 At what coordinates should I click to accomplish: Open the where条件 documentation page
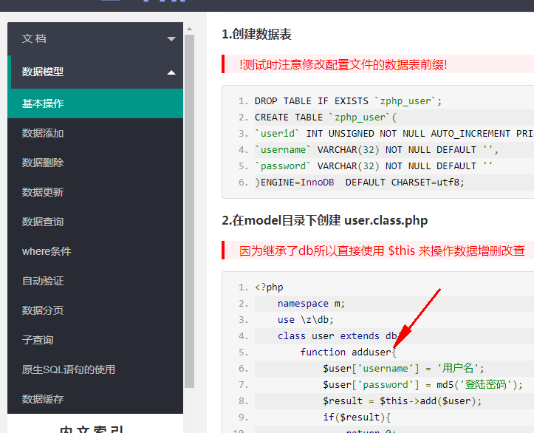[47, 251]
